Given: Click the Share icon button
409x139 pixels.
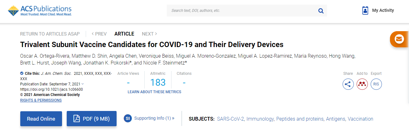Looking at the screenshot, I should coord(348,84).
